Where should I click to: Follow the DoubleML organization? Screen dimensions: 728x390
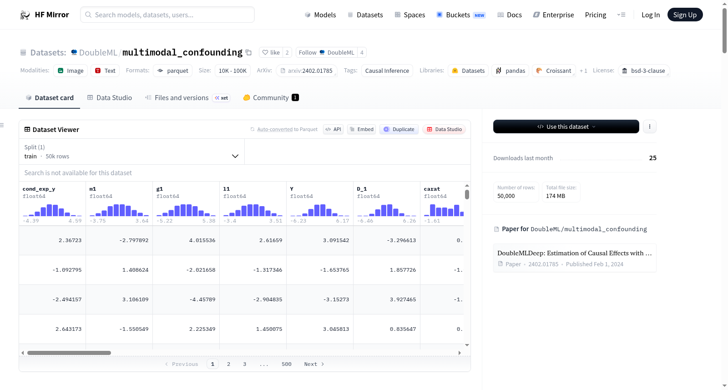[x=327, y=52]
